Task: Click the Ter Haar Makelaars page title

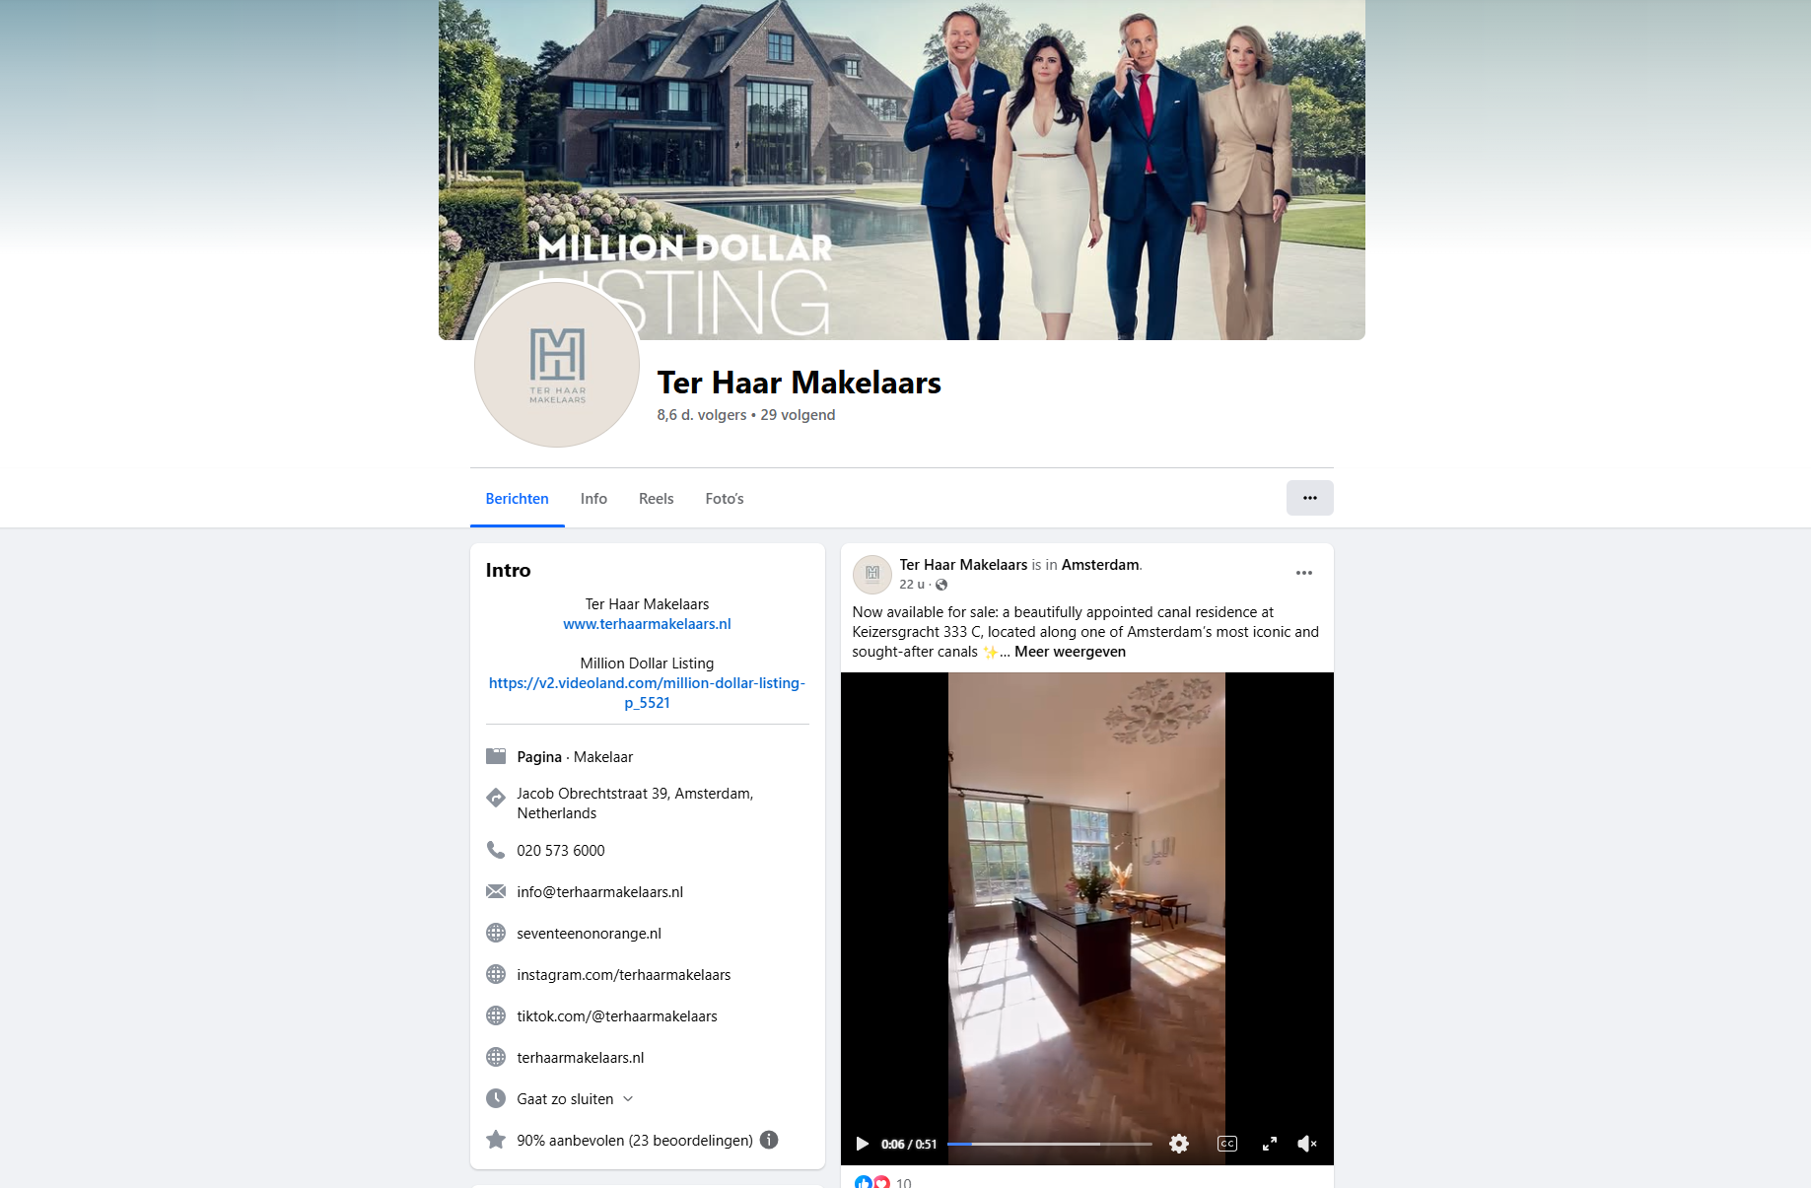Action: pos(799,383)
